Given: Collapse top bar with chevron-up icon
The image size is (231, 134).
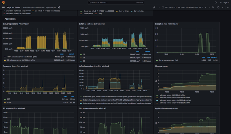Looking at the screenshot, I should [228, 7].
